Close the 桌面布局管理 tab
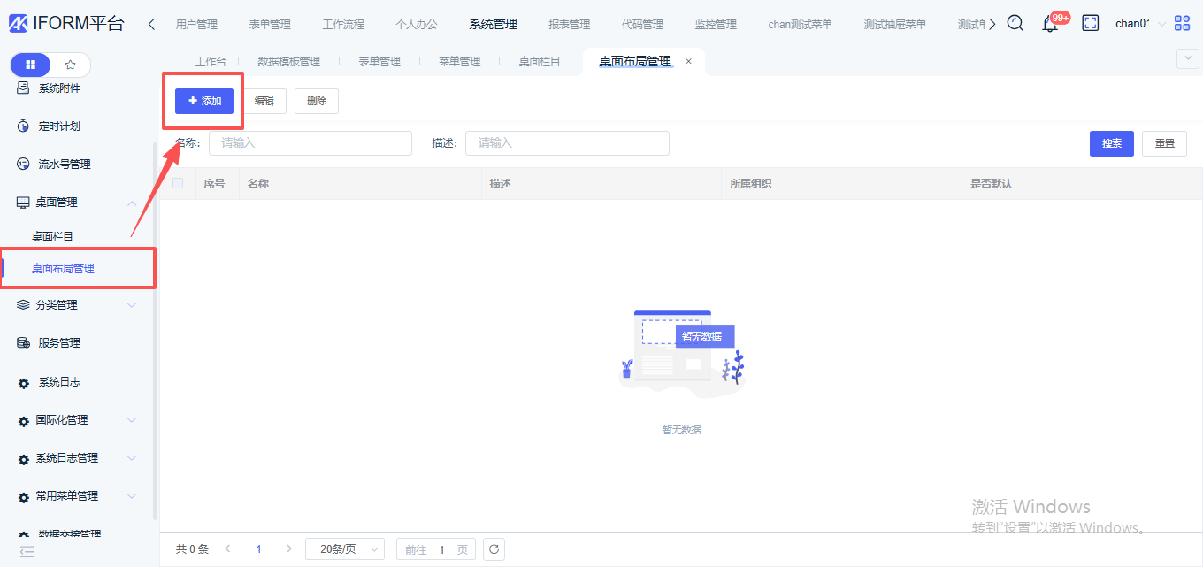Viewport: 1203px width, 567px height. point(688,61)
